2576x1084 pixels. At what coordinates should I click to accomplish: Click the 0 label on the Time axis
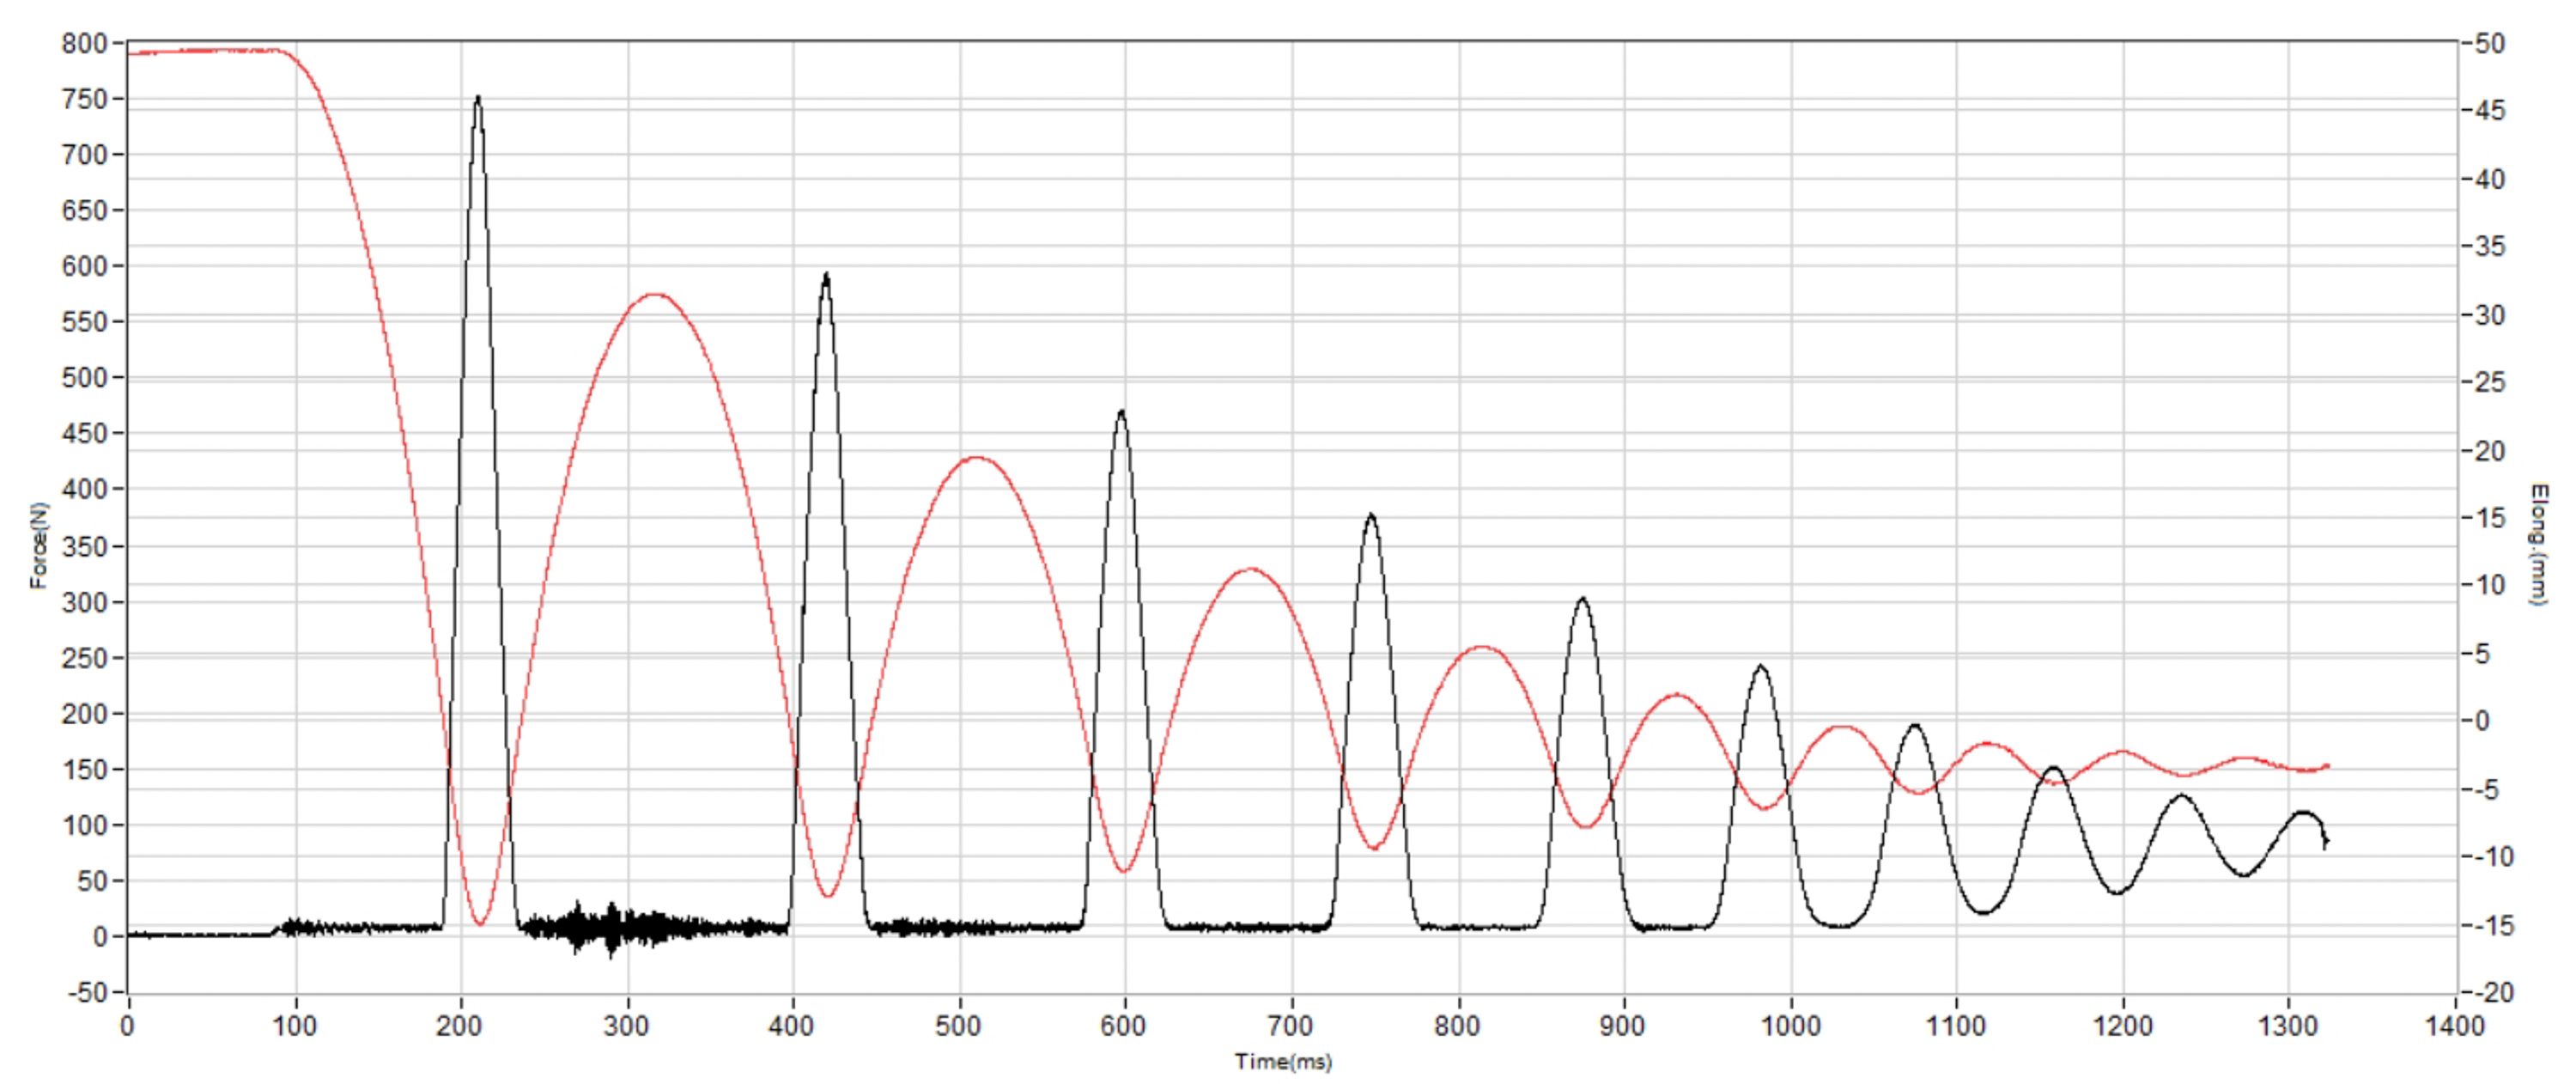[x=127, y=1026]
